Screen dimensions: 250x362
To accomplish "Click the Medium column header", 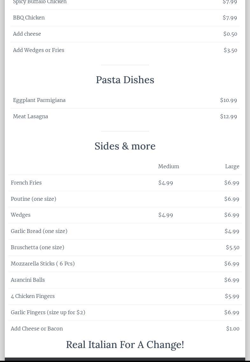I will point(168,166).
